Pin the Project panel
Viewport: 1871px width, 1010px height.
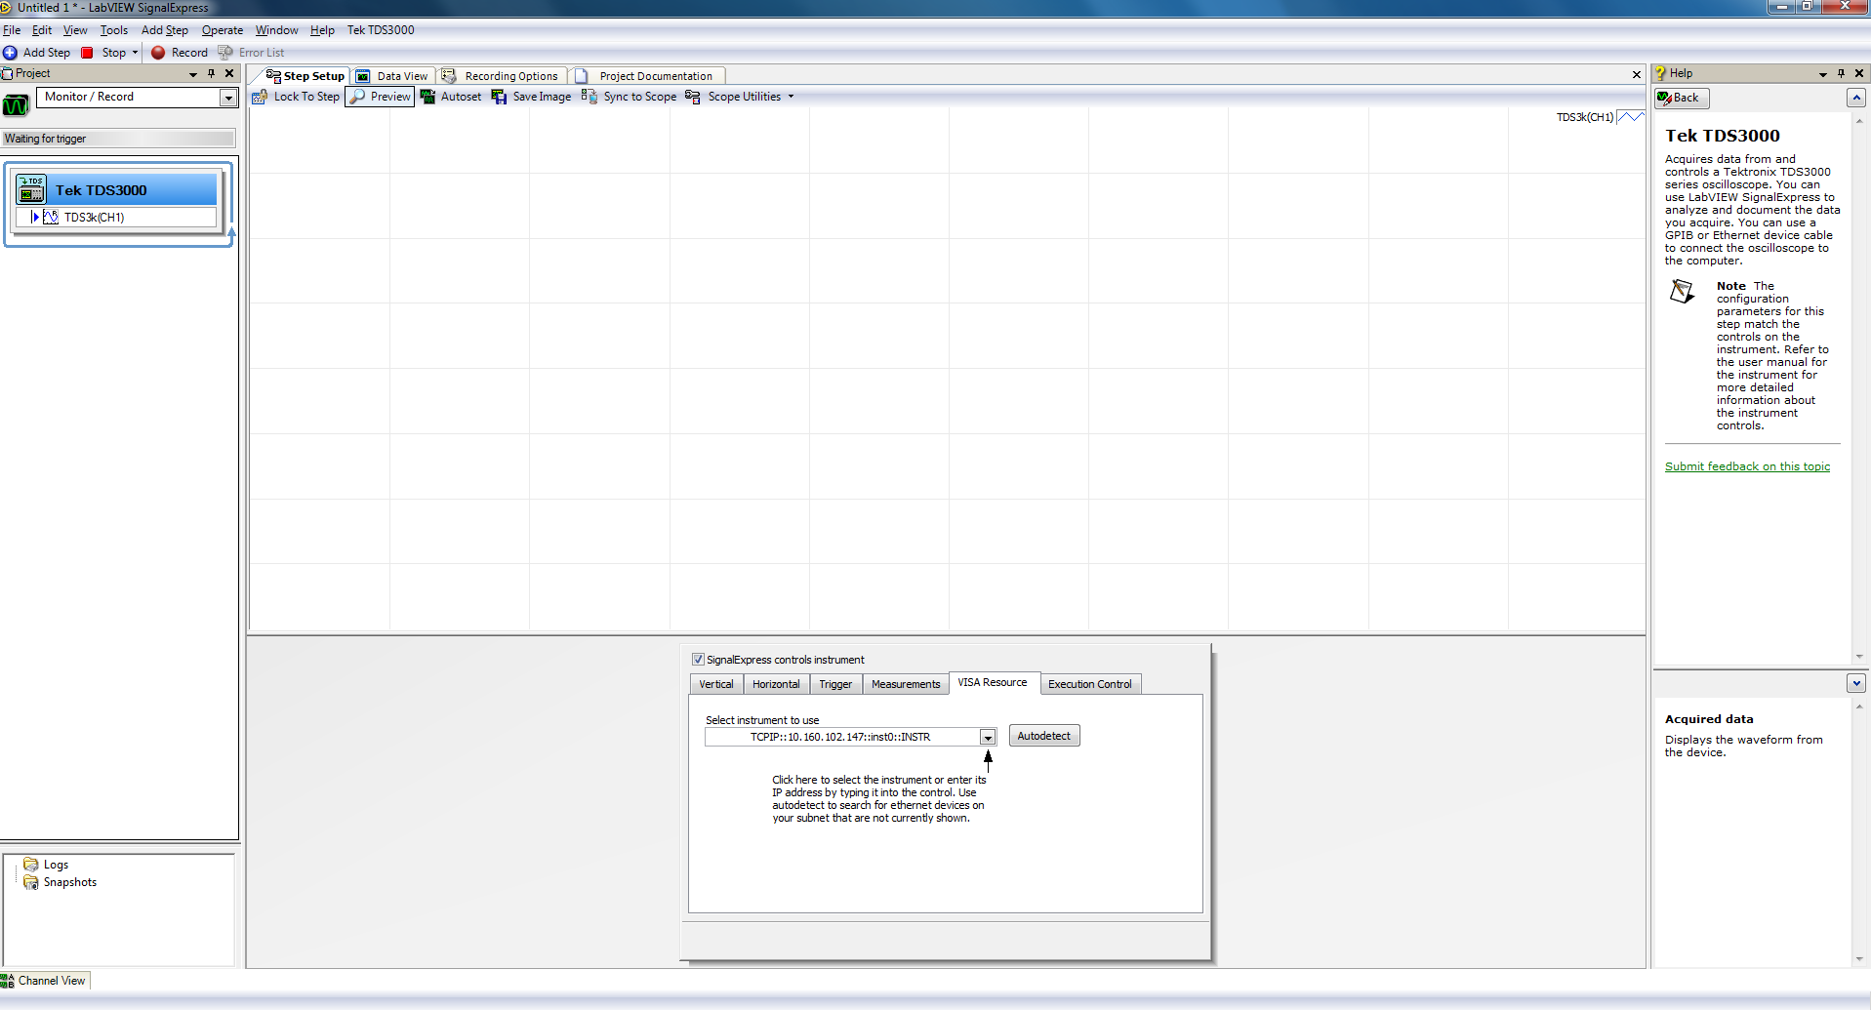click(211, 73)
